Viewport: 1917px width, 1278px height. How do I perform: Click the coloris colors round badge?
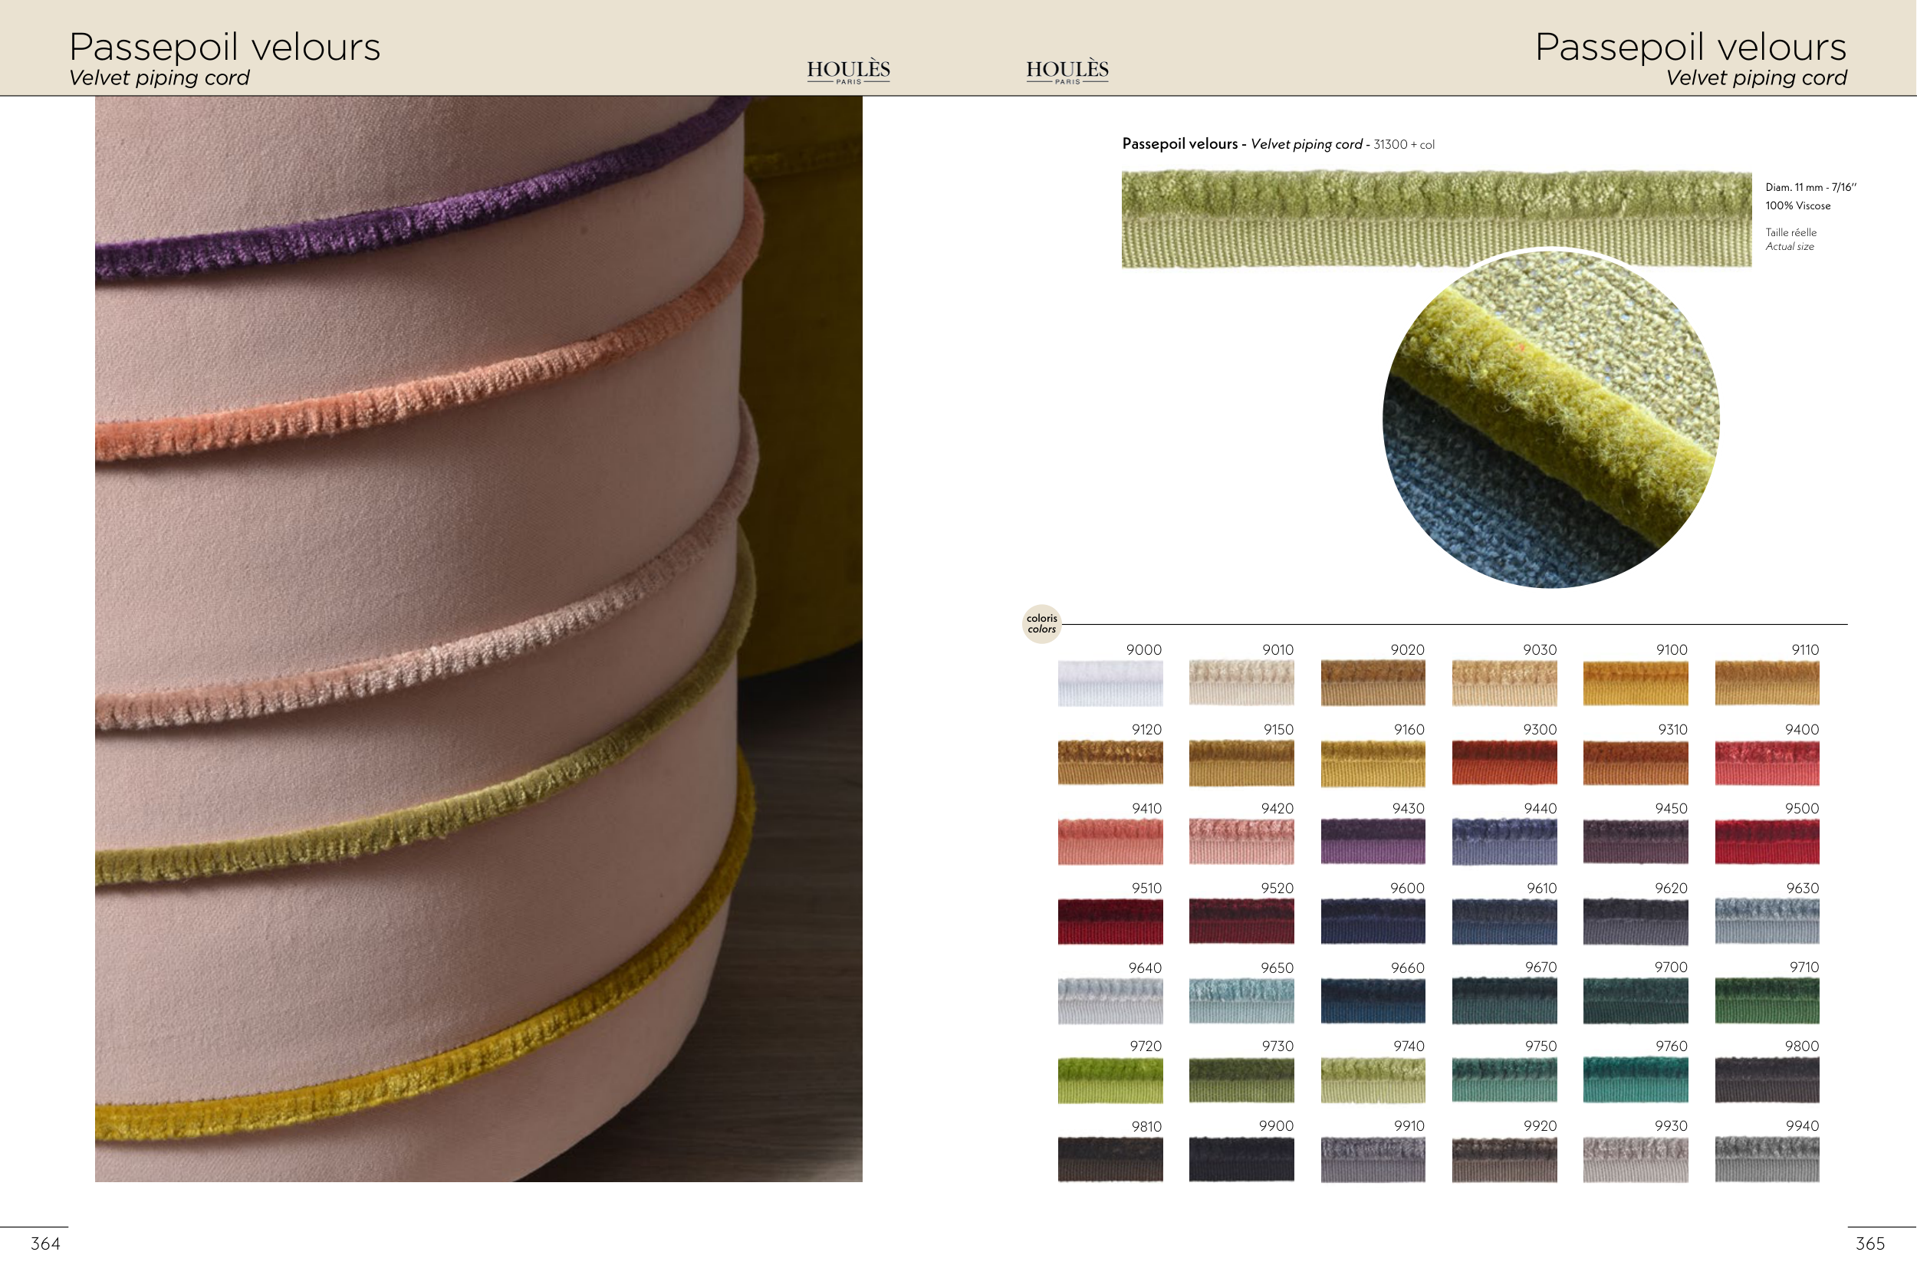click(1041, 623)
